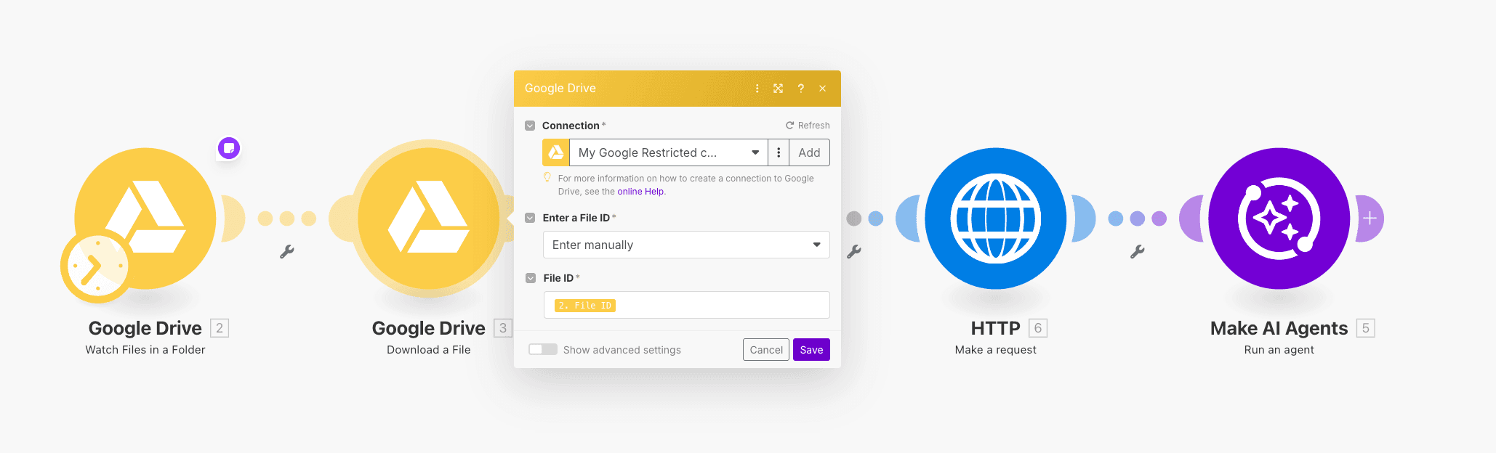This screenshot has width=1496, height=453.
Task: Open the online Help link
Action: pos(640,192)
